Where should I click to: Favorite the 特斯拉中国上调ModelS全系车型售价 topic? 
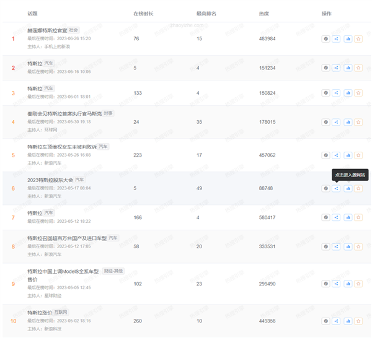358,284
